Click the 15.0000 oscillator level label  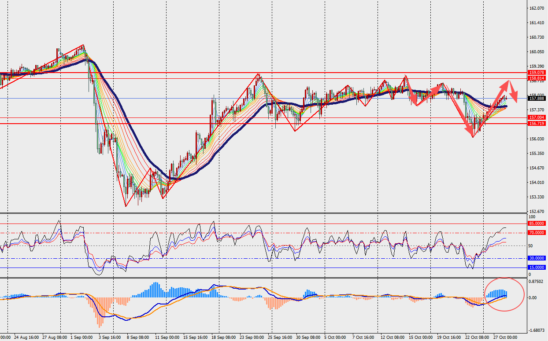(537, 268)
